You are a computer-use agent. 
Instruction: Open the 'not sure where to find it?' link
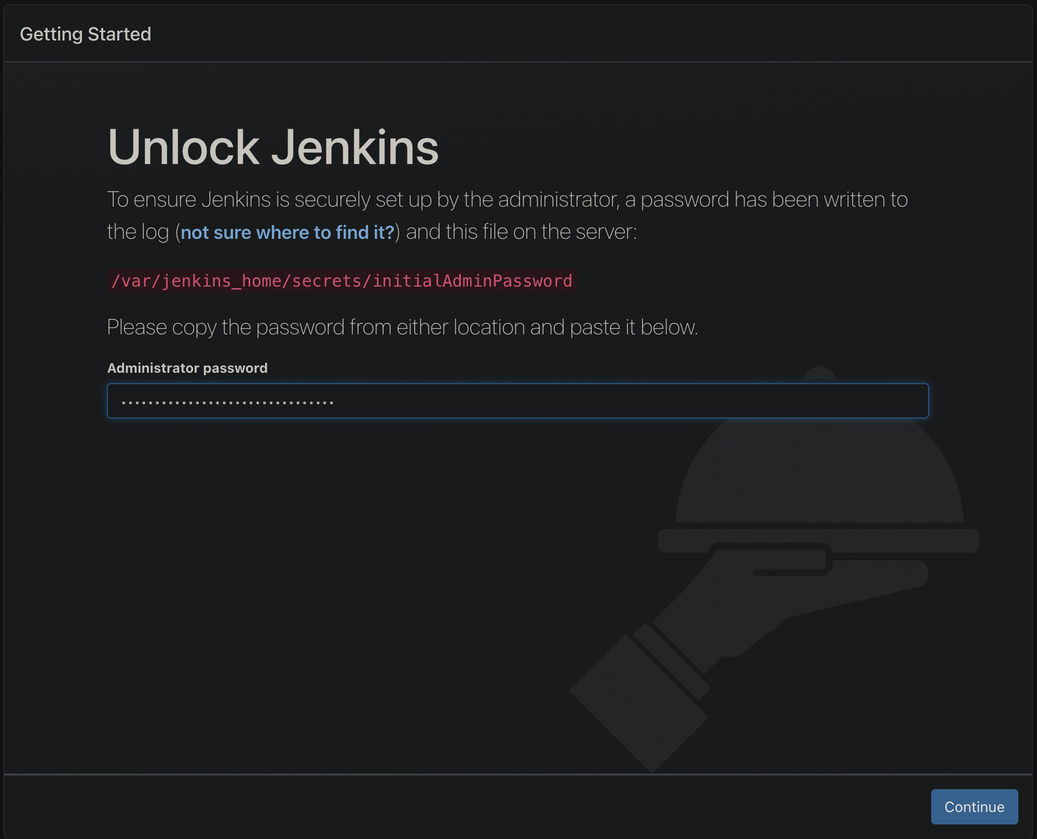pyautogui.click(x=288, y=232)
